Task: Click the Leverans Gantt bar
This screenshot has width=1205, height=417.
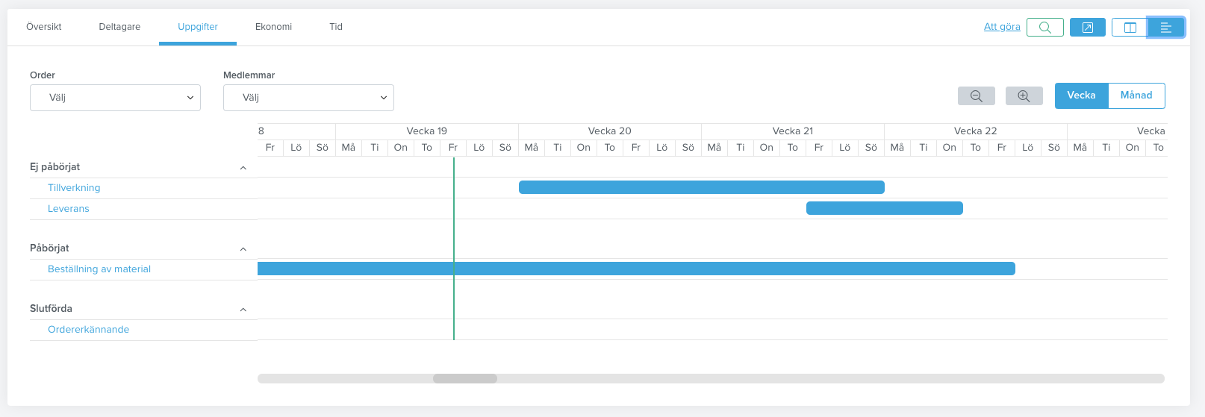Action: coord(884,208)
